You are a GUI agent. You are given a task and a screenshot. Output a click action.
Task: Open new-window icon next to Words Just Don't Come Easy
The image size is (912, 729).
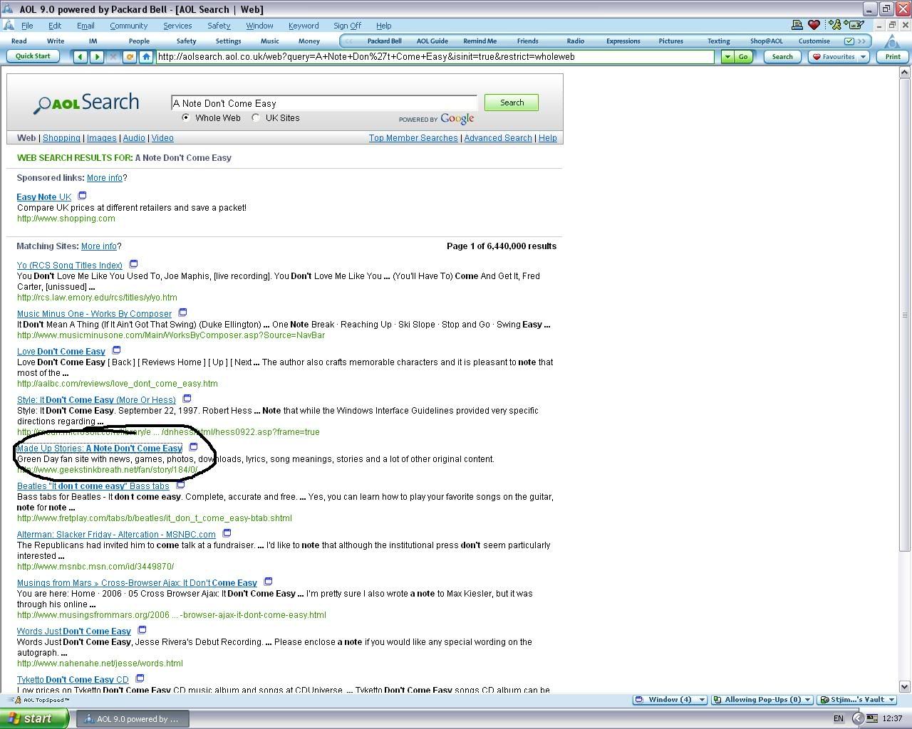tap(142, 630)
